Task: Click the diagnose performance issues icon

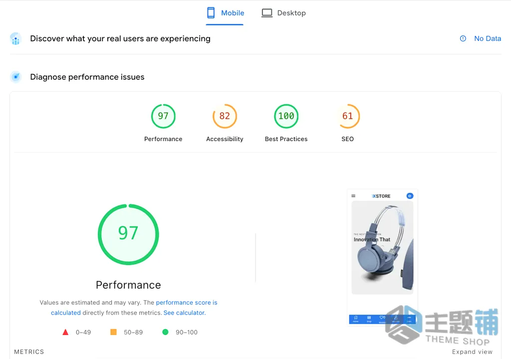Action: click(15, 77)
